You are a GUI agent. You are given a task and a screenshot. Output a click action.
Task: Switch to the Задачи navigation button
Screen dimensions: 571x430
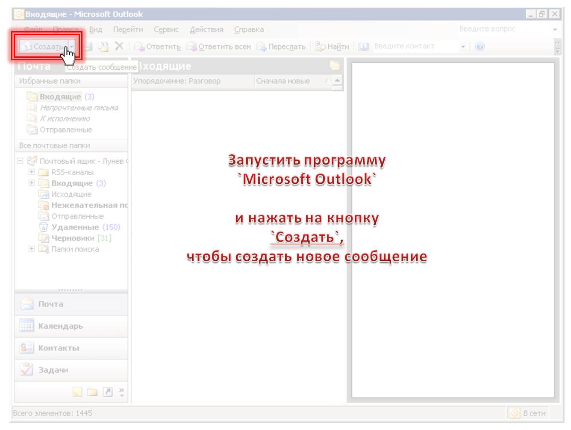click(x=71, y=370)
